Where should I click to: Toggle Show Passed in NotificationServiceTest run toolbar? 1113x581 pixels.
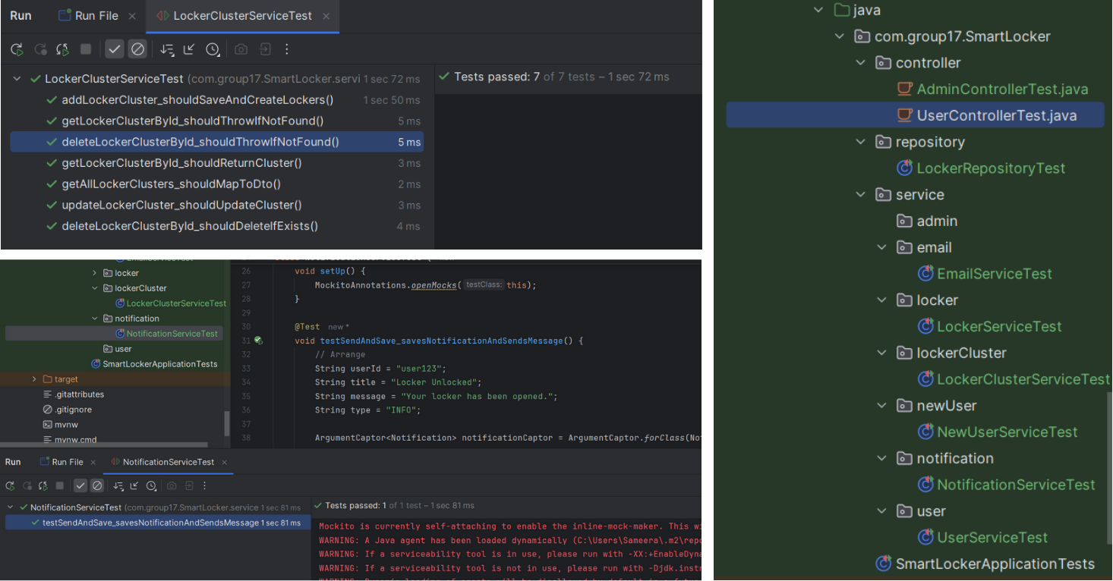click(80, 485)
